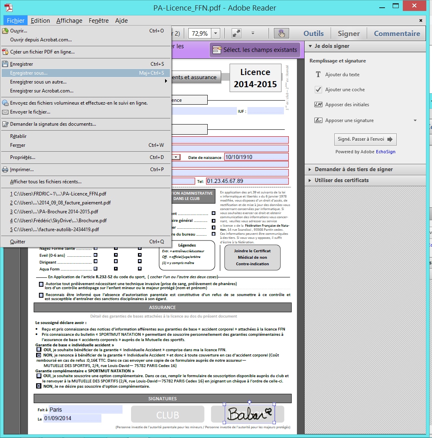Click the globe icon for sending large files
The width and height of the screenshot is (432, 438).
(5, 103)
